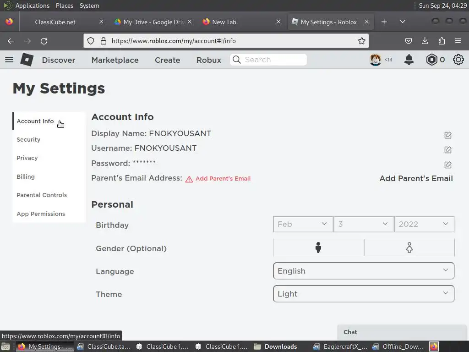Viewport: 469px width, 352px height.
Task: Click the Roblox Search field
Action: click(x=268, y=60)
